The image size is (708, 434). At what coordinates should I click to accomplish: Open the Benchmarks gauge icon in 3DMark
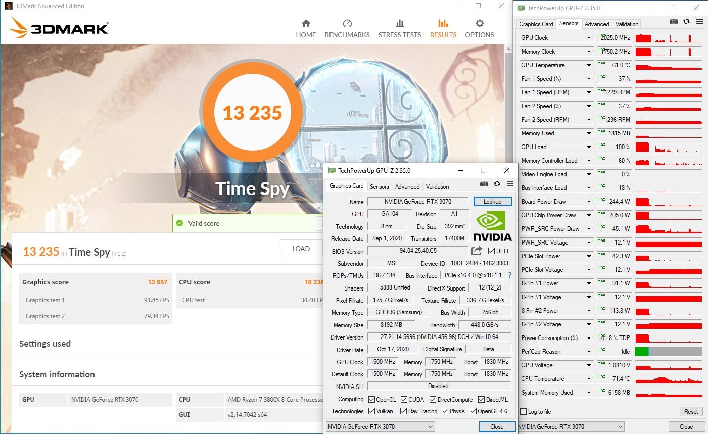pyautogui.click(x=347, y=23)
